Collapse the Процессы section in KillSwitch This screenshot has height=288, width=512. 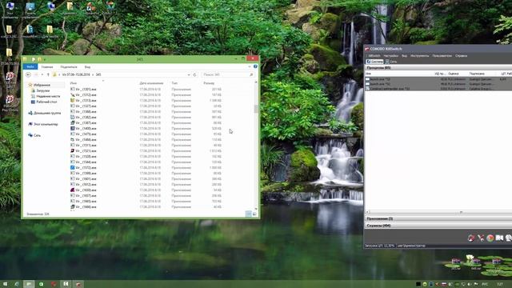coord(438,67)
